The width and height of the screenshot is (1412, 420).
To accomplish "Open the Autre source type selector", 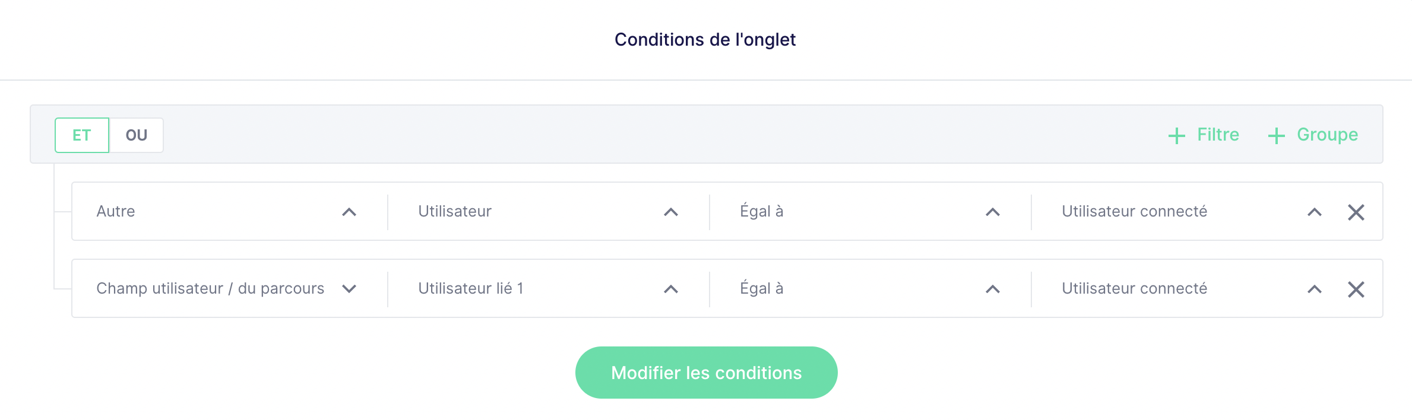I will tap(230, 212).
